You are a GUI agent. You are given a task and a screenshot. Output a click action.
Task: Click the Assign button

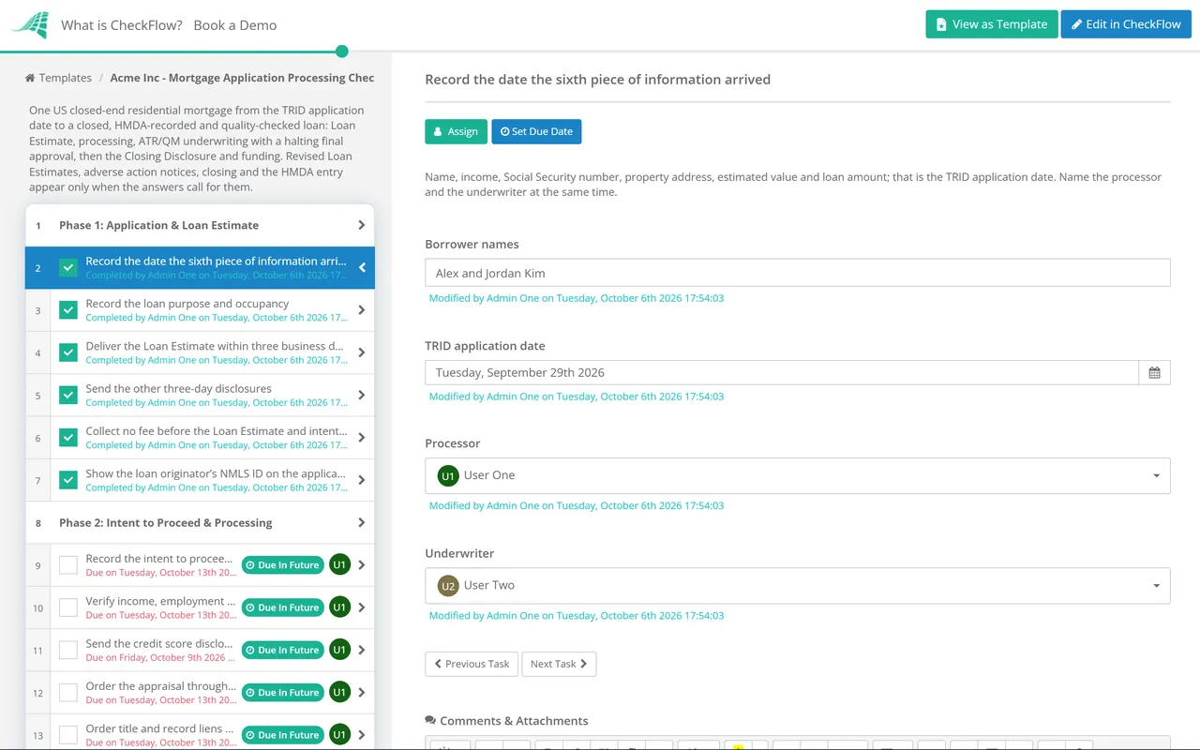[x=457, y=131]
